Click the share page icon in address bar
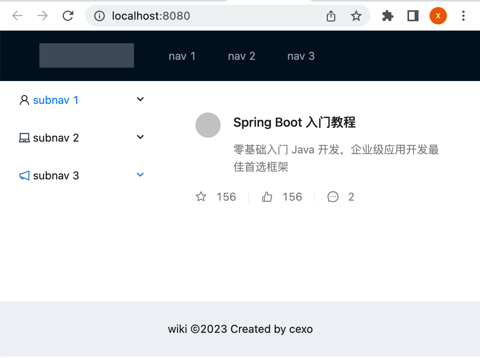 331,16
